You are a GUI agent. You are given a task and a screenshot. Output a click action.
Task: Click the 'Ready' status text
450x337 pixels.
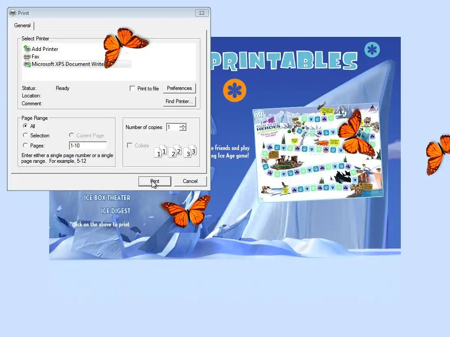[x=62, y=88]
